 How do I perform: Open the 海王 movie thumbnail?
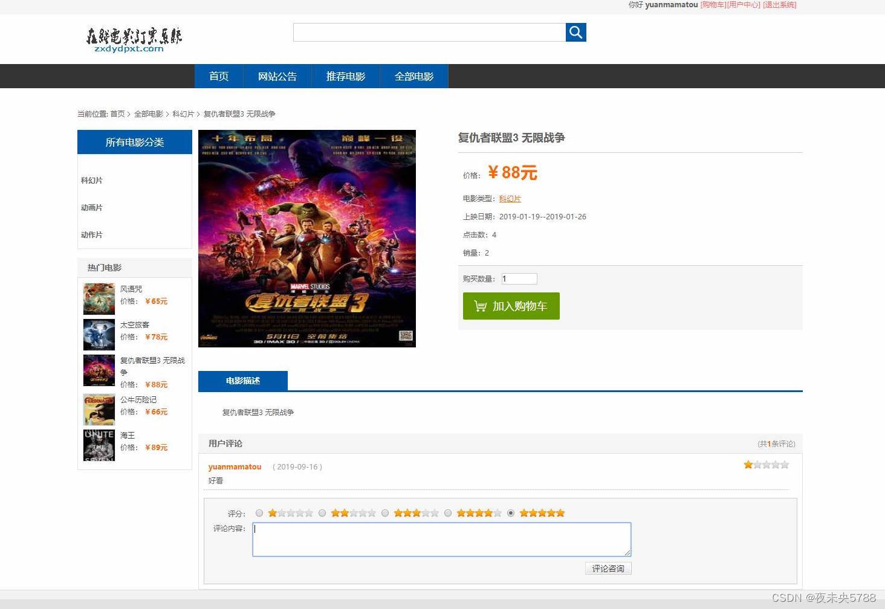point(99,445)
